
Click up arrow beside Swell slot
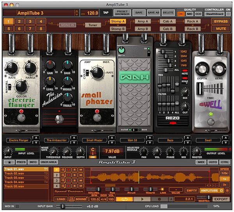(x=225, y=138)
